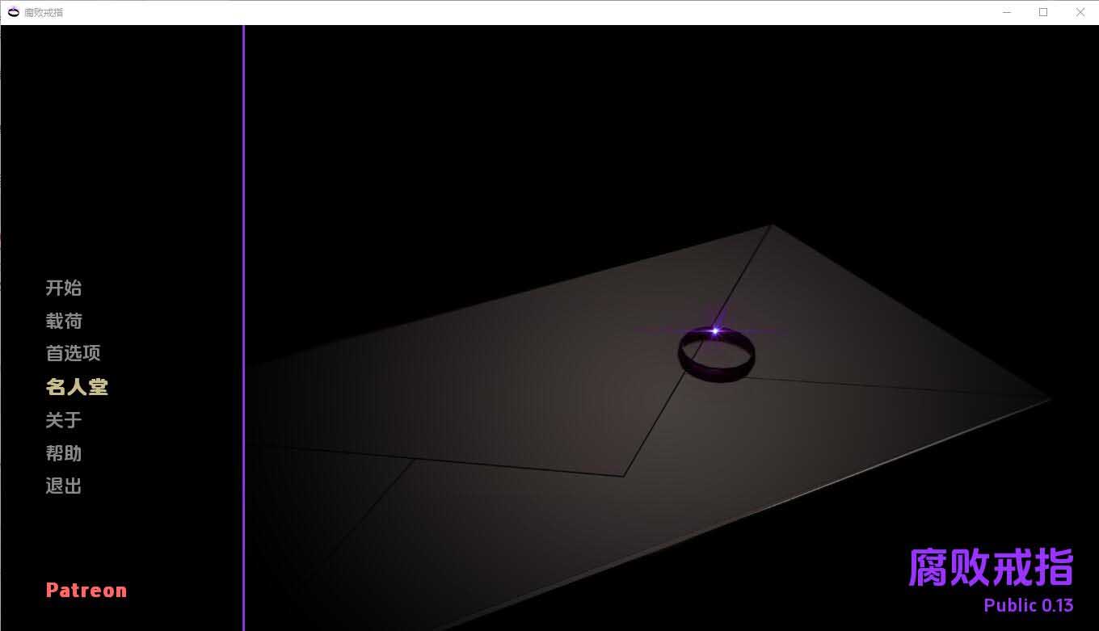Click the purple vertical divider line
Viewport: 1099px width, 631px height.
pyautogui.click(x=243, y=323)
